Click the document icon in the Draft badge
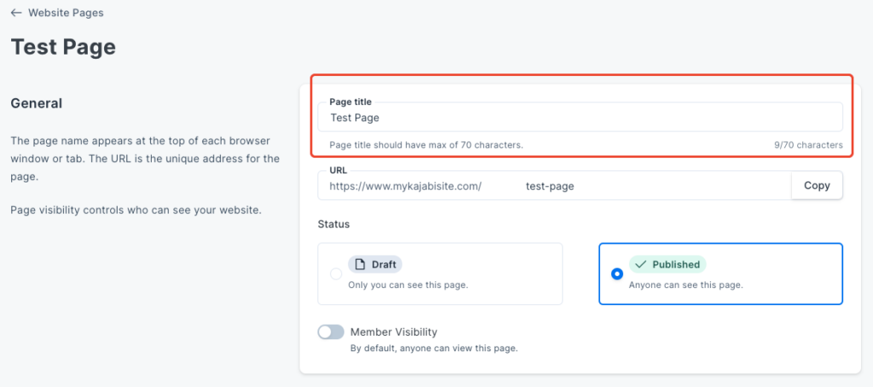The image size is (873, 387). (x=360, y=264)
